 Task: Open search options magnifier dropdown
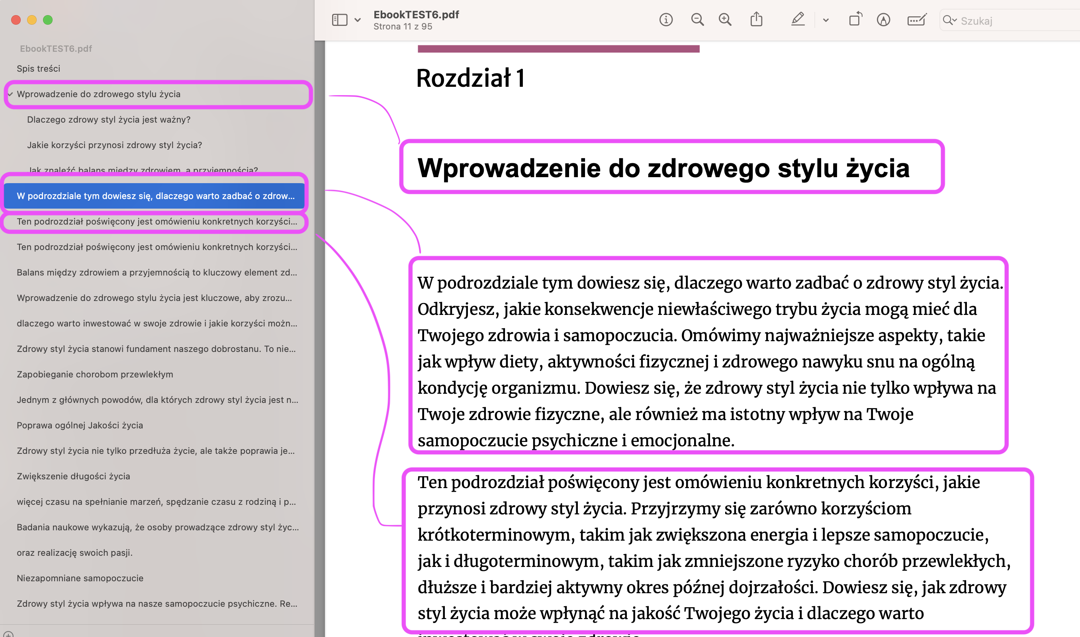pos(949,20)
